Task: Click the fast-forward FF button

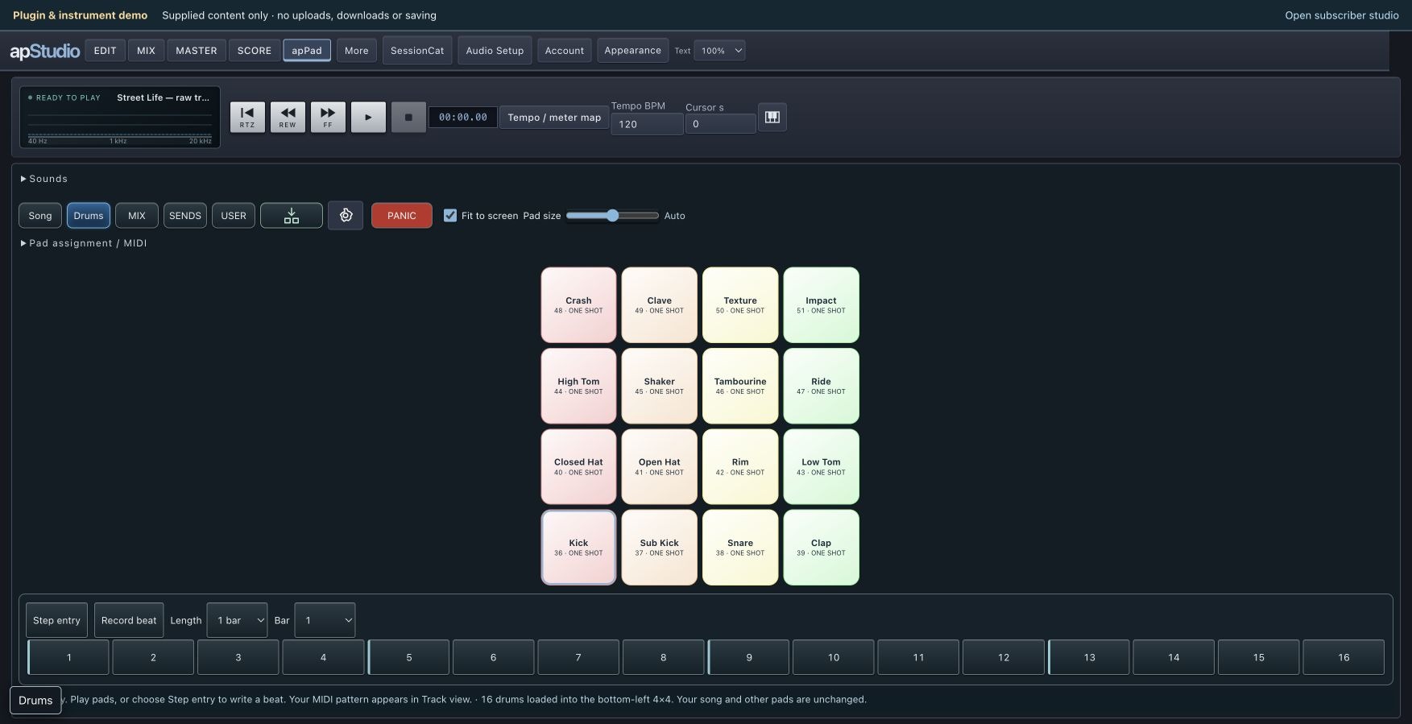Action: pos(328,117)
